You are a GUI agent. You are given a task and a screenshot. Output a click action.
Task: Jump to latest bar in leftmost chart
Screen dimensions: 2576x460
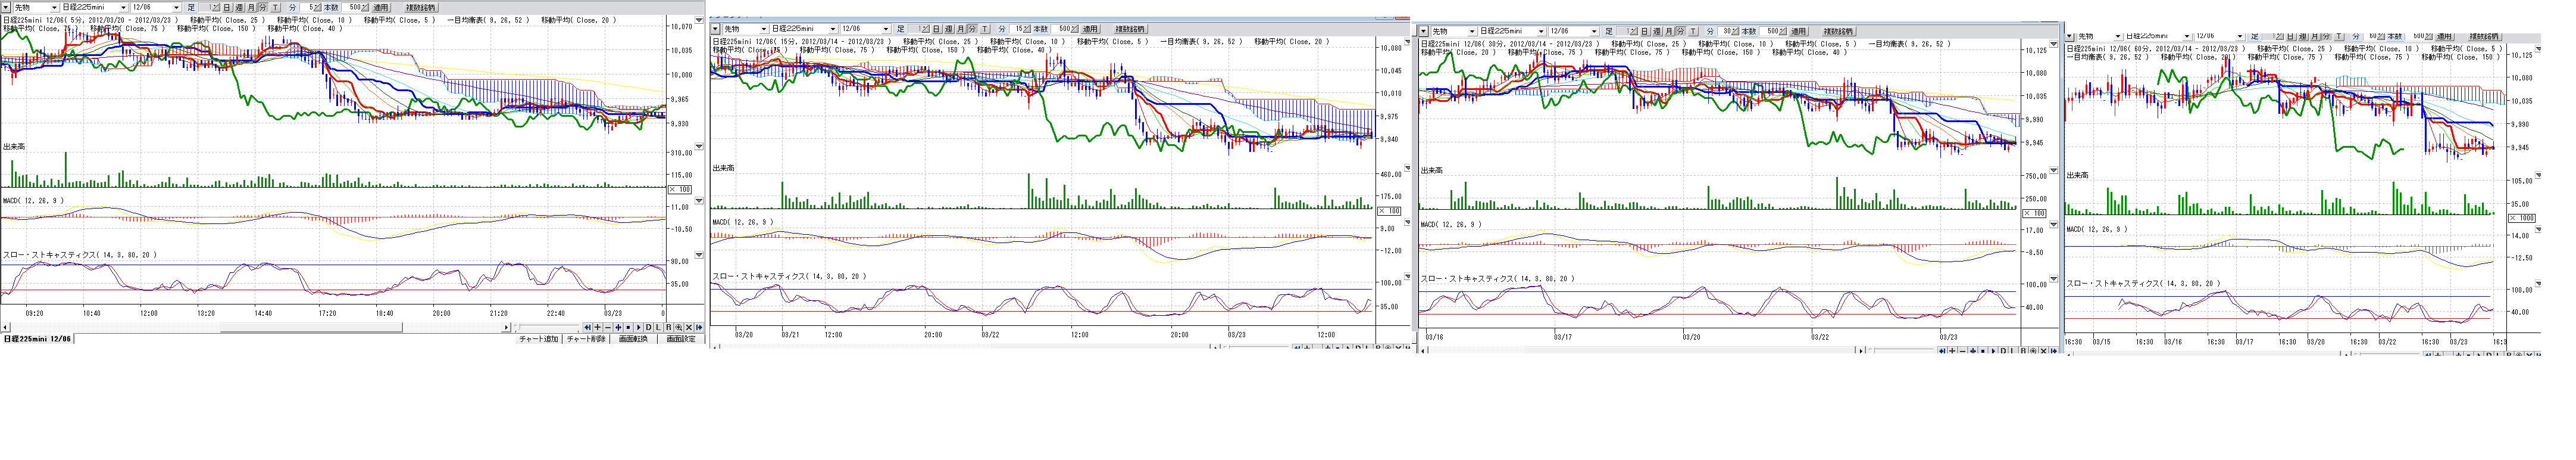pyautogui.click(x=700, y=328)
